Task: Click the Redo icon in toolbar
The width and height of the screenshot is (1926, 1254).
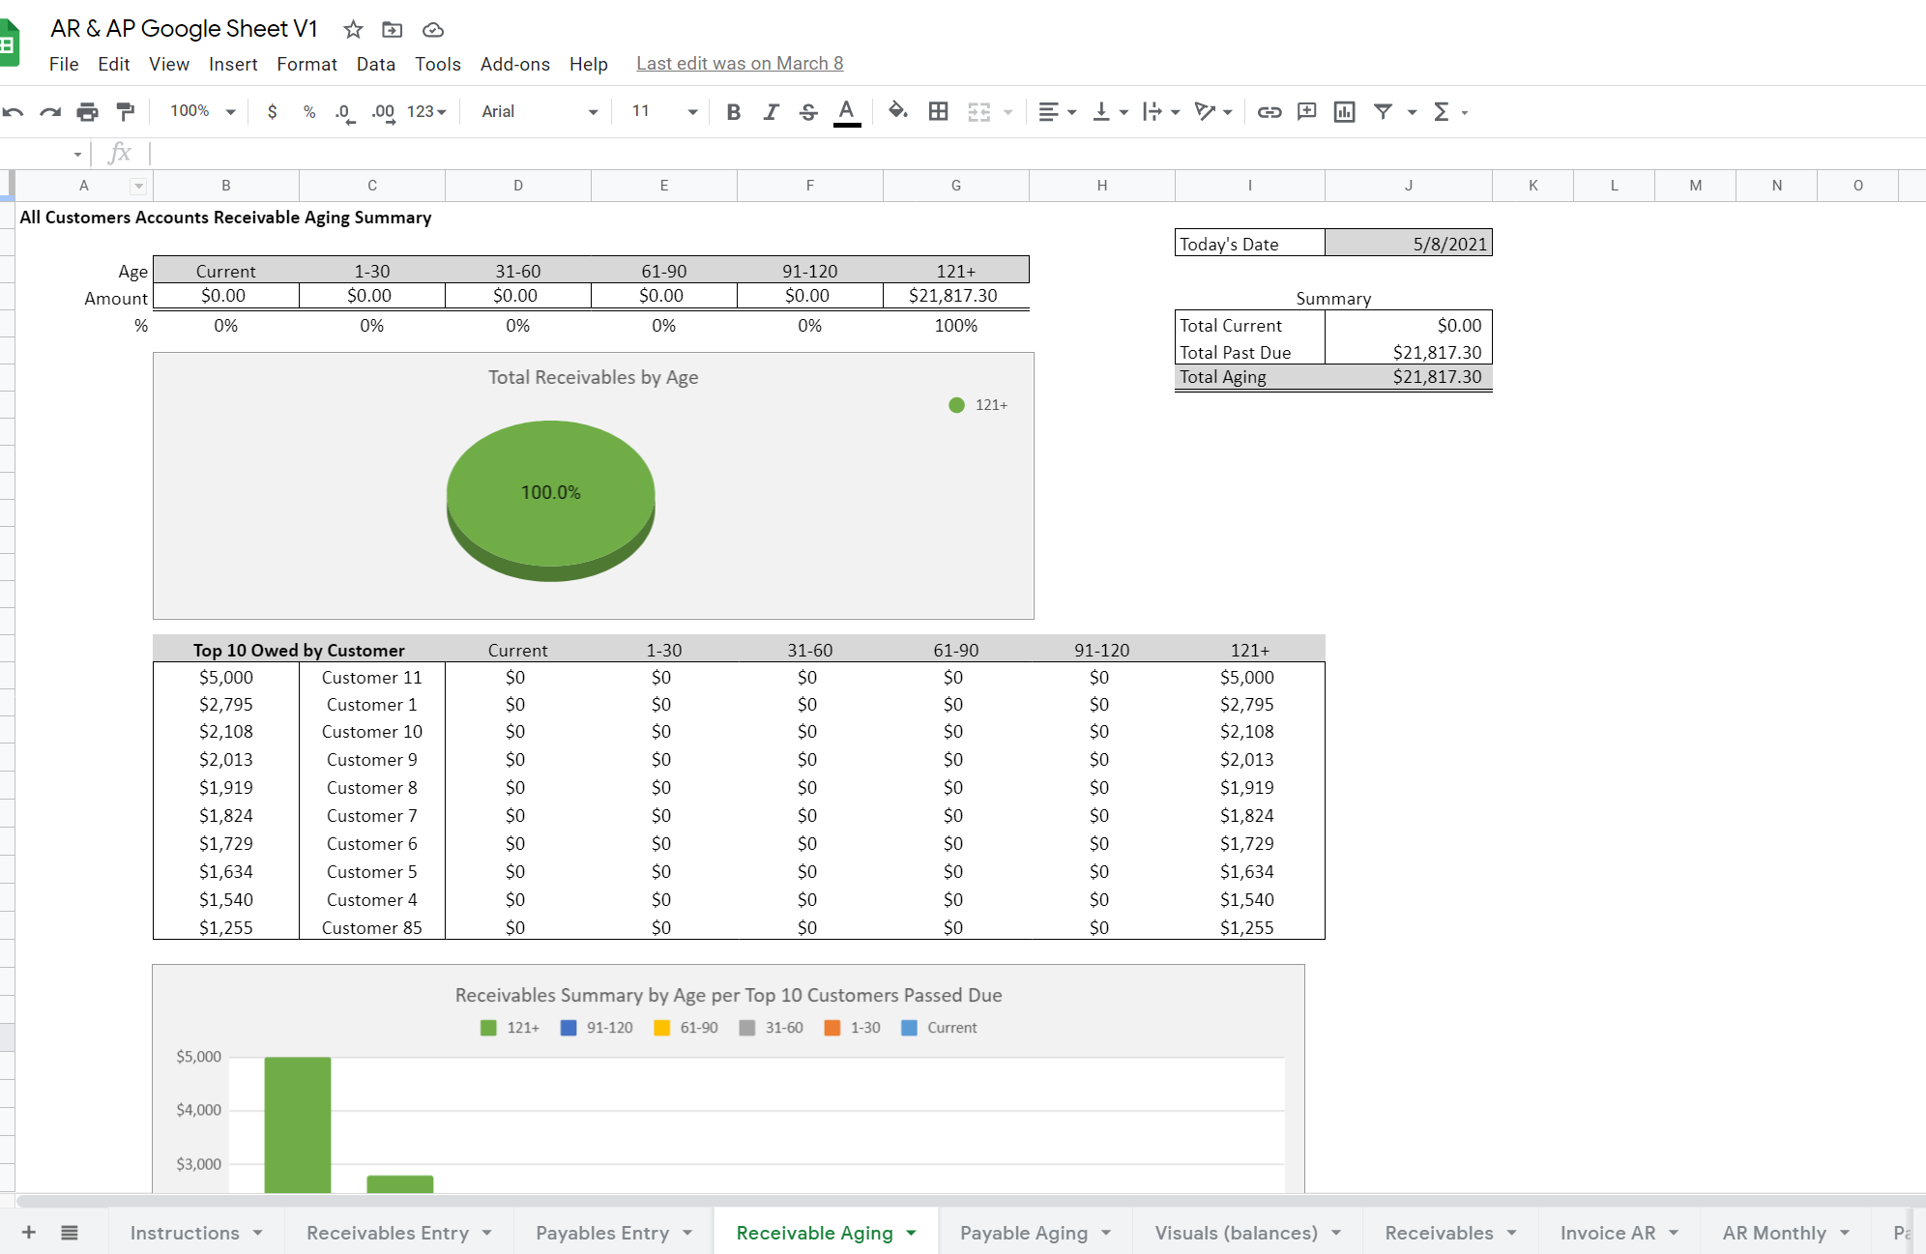Action: click(50, 112)
